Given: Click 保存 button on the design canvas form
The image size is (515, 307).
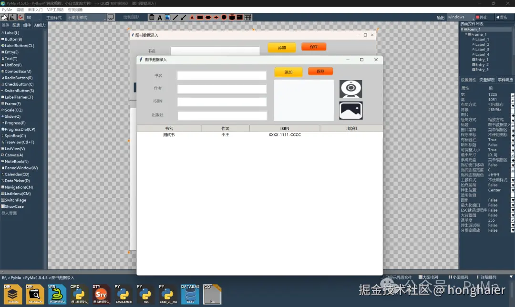Looking at the screenshot, I should (314, 47).
